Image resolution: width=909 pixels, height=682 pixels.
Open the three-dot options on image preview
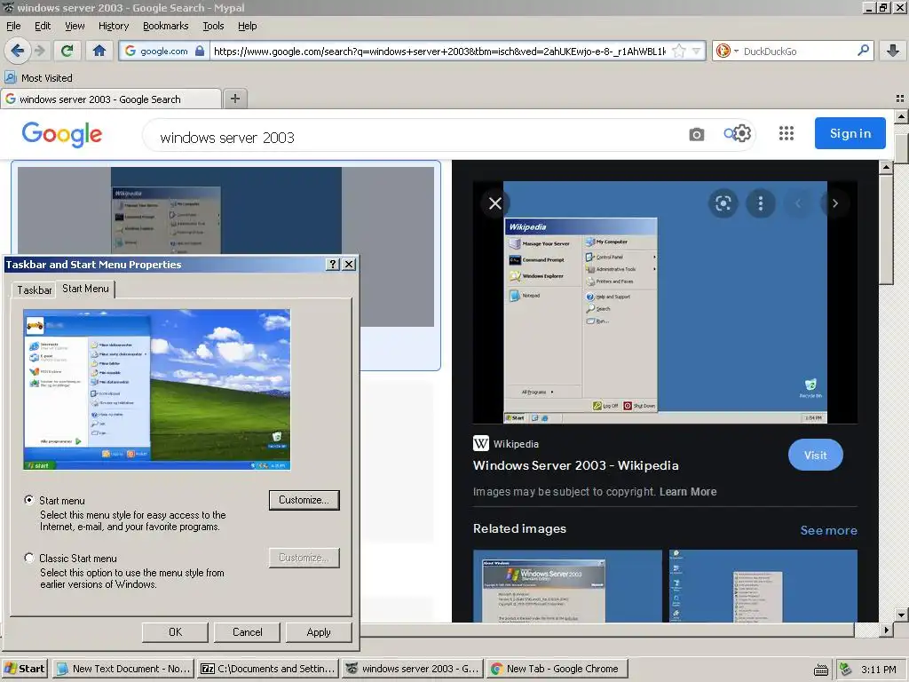(x=761, y=203)
